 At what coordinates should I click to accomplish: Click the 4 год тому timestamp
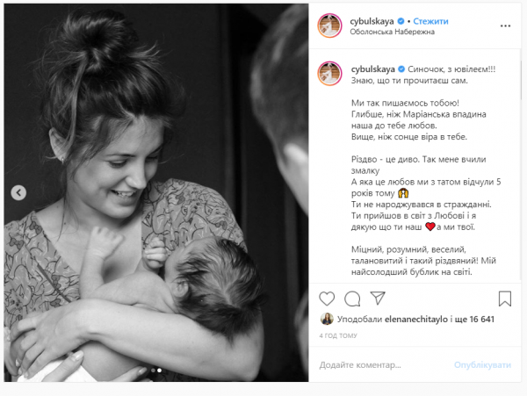click(338, 335)
